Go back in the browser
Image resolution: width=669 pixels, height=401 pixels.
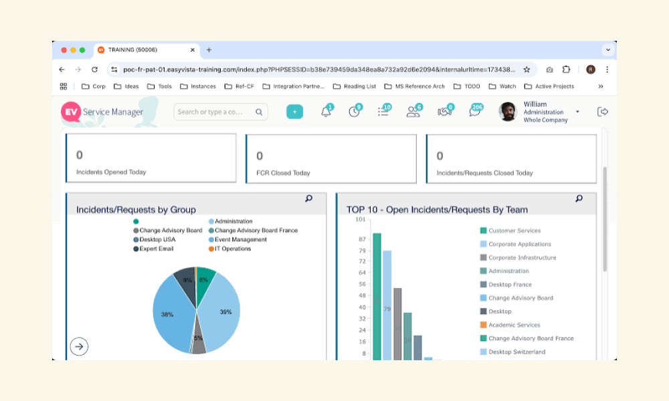[62, 70]
